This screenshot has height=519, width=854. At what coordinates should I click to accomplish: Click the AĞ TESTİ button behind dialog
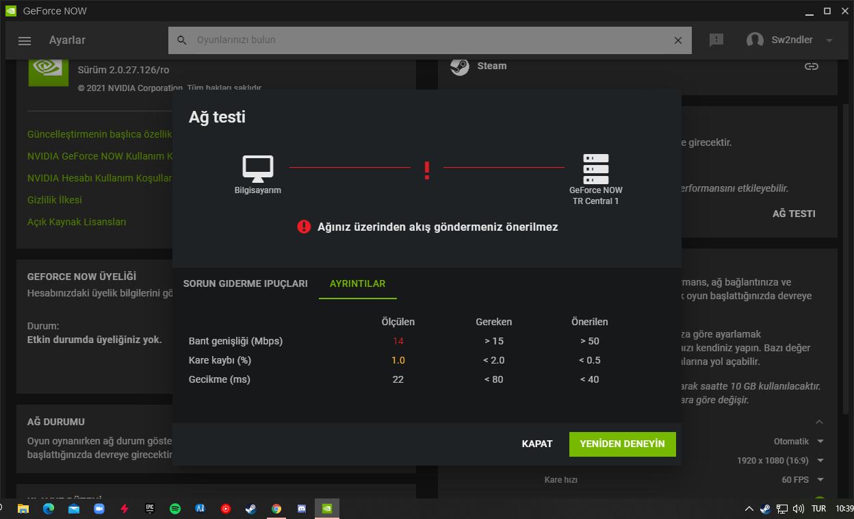[x=794, y=214]
